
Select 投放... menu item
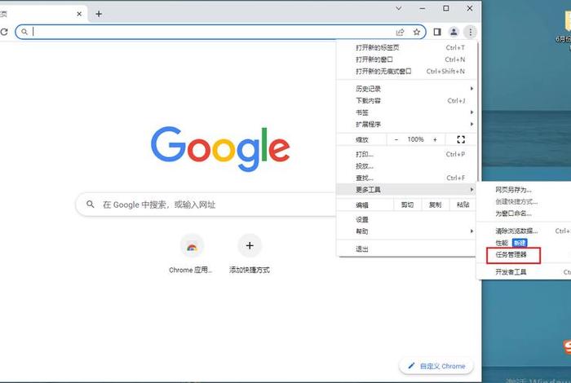[406, 166]
